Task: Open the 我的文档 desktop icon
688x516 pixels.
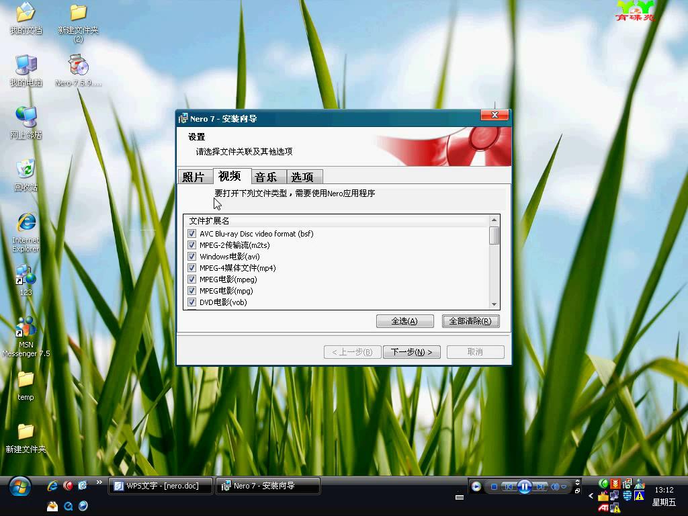Action: pos(26,18)
